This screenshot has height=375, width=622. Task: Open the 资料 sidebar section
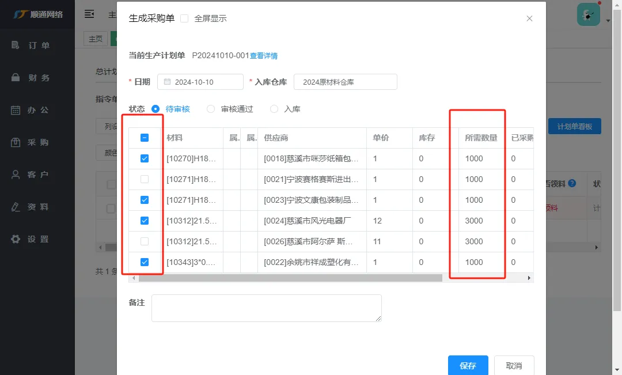tap(31, 207)
